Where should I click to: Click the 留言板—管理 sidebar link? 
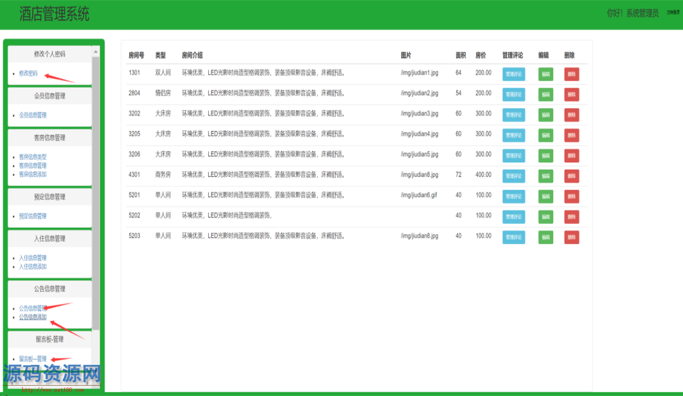[x=33, y=359]
